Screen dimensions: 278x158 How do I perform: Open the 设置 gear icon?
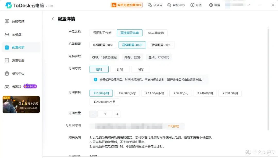pos(211,5)
